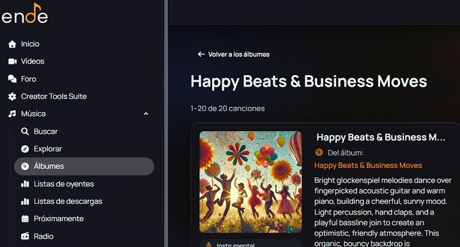Click the ende logo
460x247 pixels.
25,14
